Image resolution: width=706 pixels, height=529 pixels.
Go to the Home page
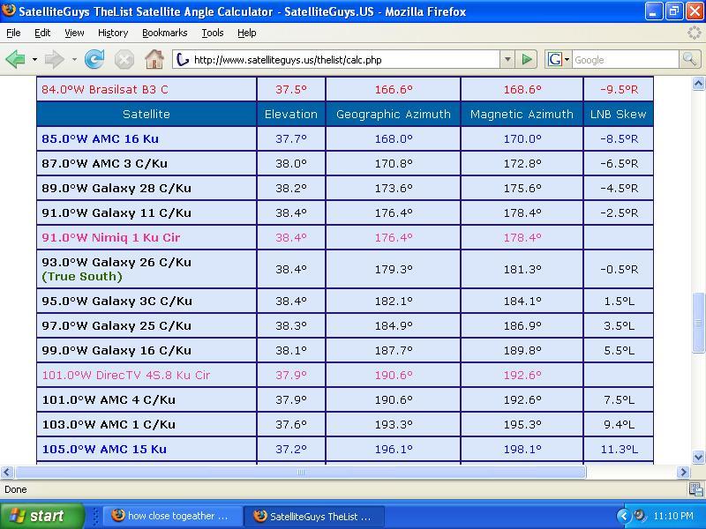point(154,59)
